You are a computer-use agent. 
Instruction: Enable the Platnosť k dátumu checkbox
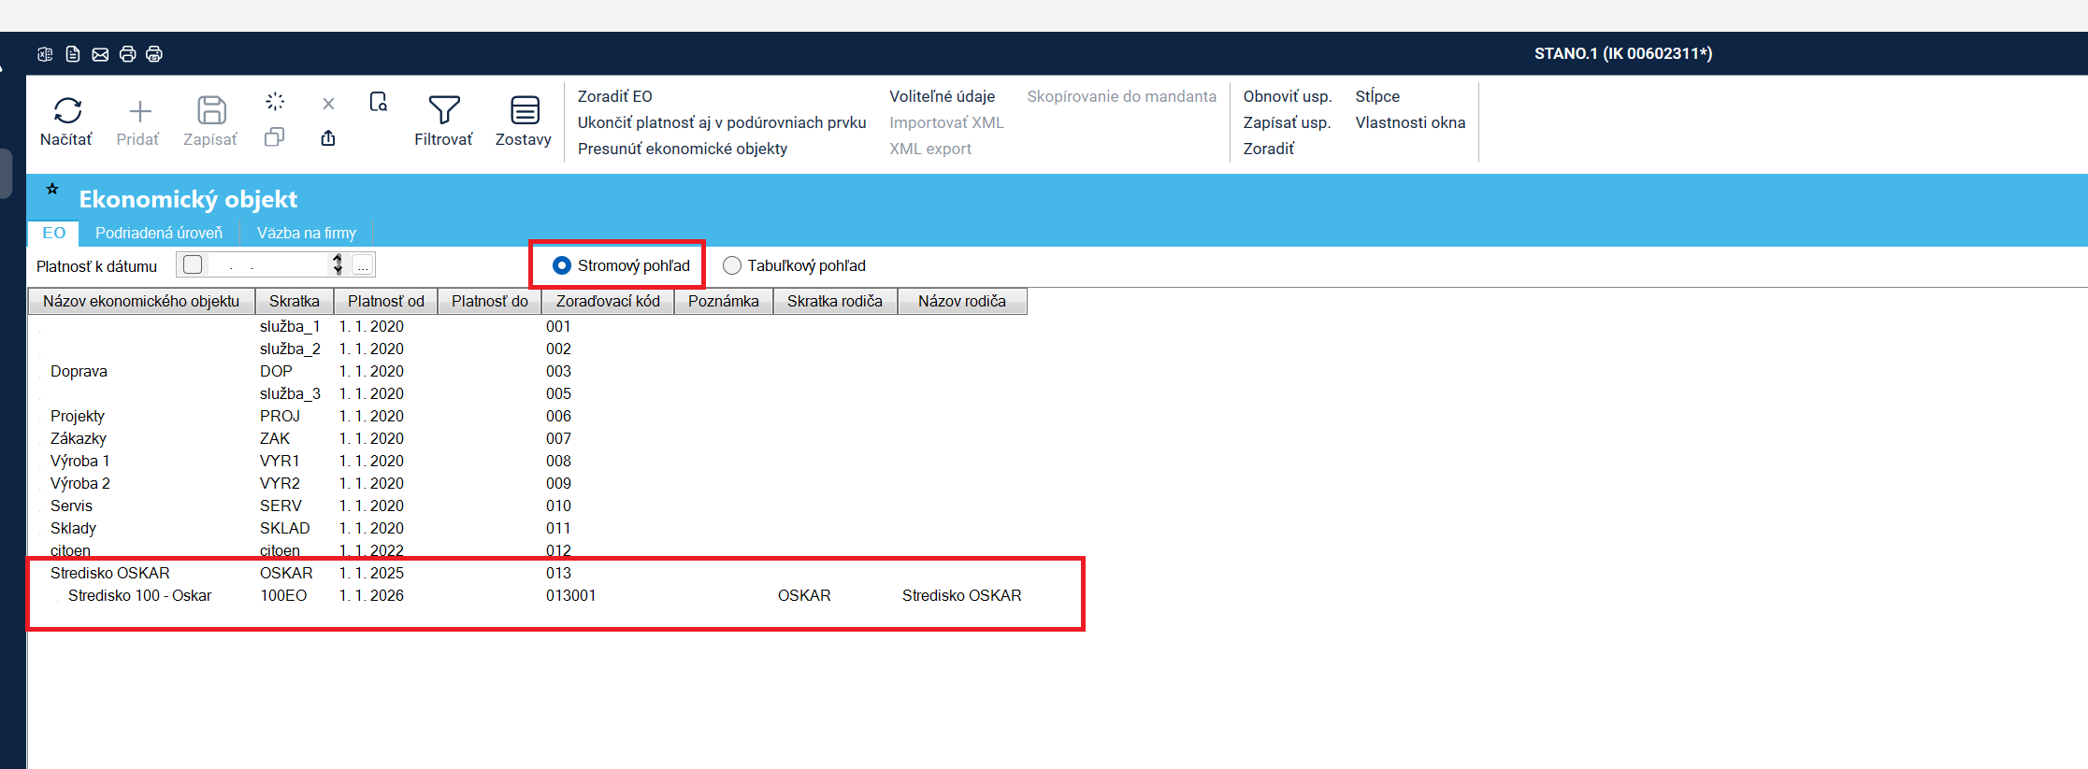193,264
